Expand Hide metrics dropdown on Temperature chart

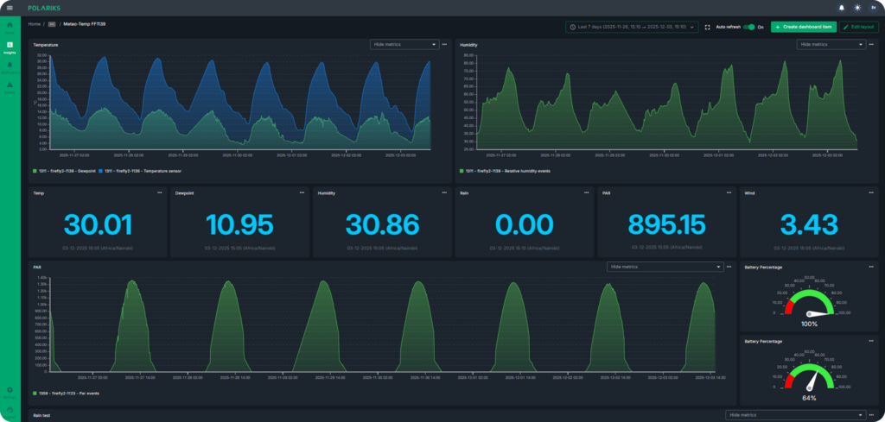[x=404, y=43]
